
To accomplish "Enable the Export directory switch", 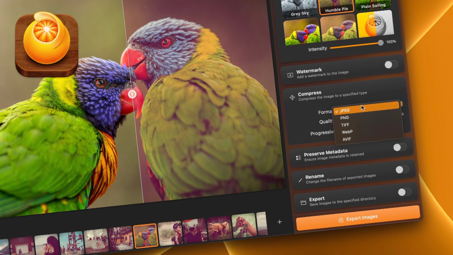I will tap(405, 192).
